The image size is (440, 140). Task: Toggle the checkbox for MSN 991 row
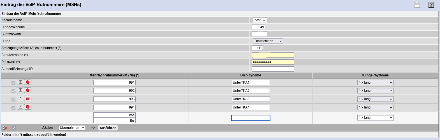[x=13, y=83]
